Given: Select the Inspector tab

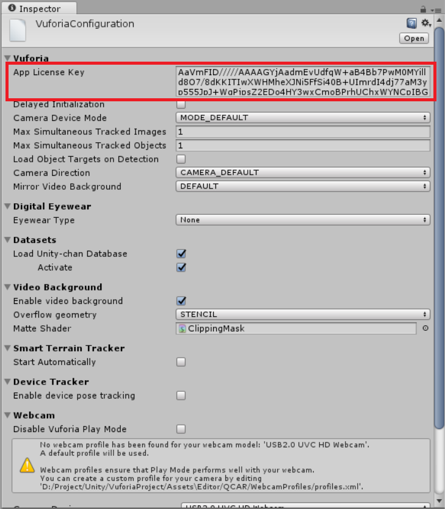Looking at the screenshot, I should [39, 8].
